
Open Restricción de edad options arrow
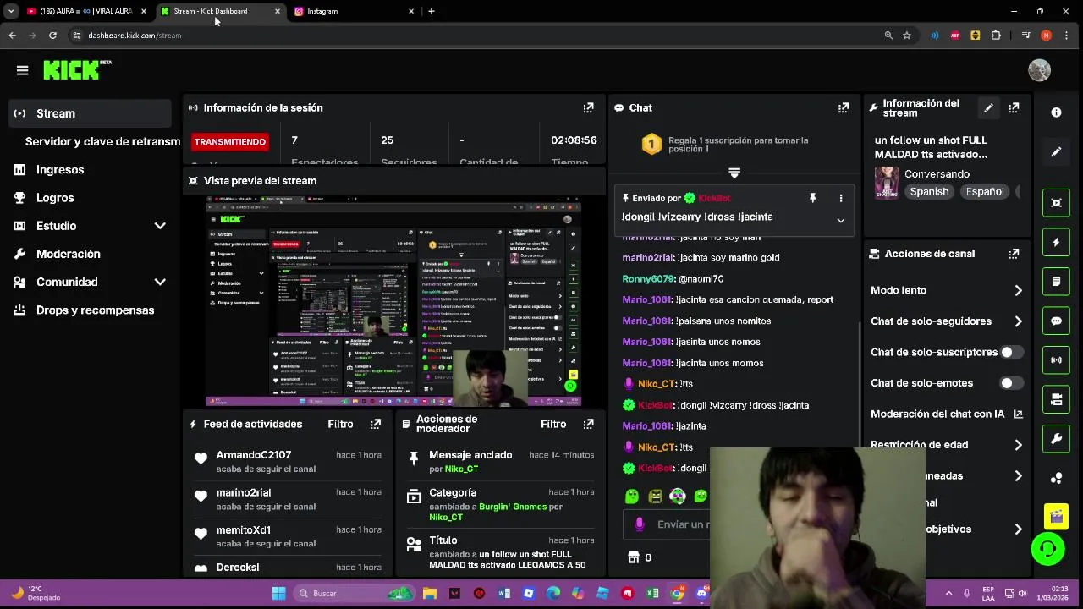coord(1018,445)
